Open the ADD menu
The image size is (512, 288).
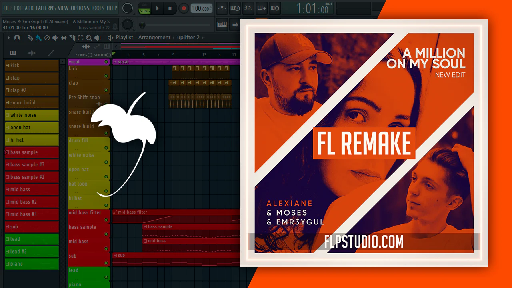[x=29, y=8]
